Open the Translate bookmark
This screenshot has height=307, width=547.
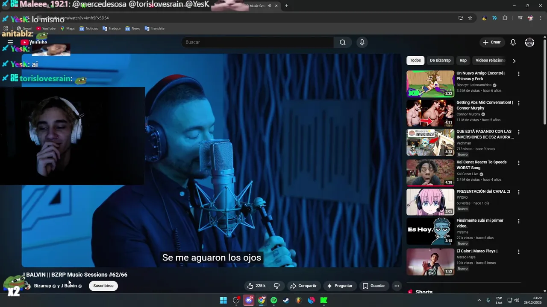coord(154,28)
